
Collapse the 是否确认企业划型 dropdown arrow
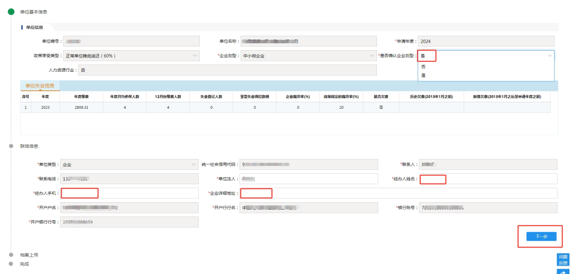(x=549, y=55)
